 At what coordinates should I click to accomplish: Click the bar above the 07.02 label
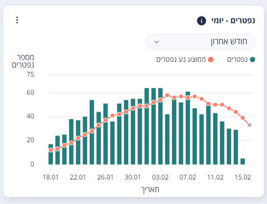coord(188,128)
